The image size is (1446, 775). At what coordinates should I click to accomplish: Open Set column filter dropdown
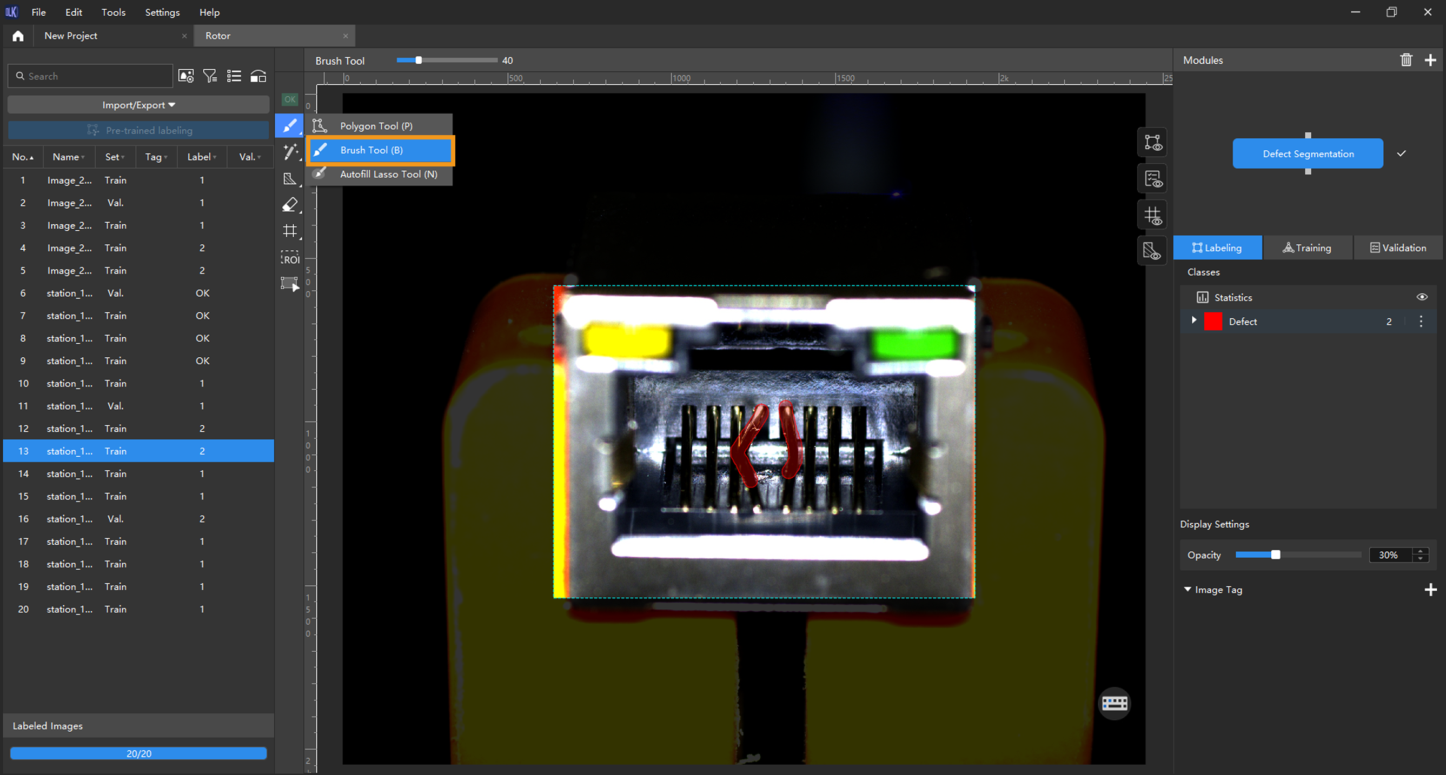click(123, 158)
